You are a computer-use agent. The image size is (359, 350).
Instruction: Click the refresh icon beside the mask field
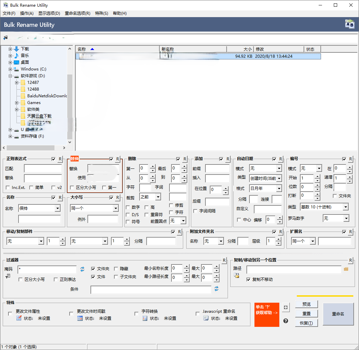(x=82, y=269)
